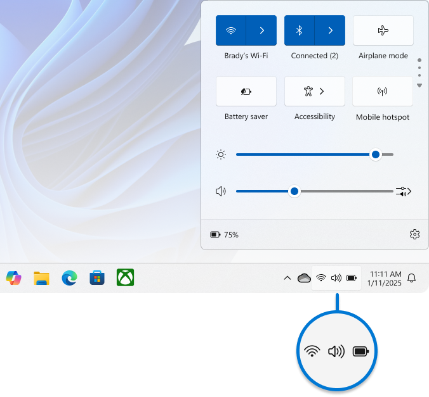The width and height of the screenshot is (429, 397).
Task: Toggle the Wi-Fi button off
Action: (231, 30)
